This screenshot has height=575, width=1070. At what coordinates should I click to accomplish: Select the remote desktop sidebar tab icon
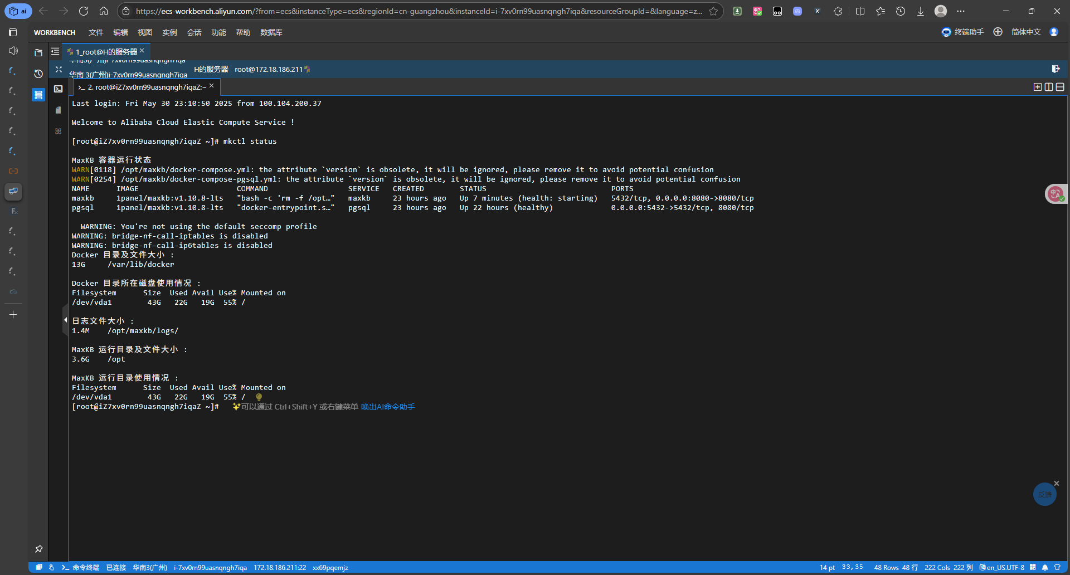(13, 191)
